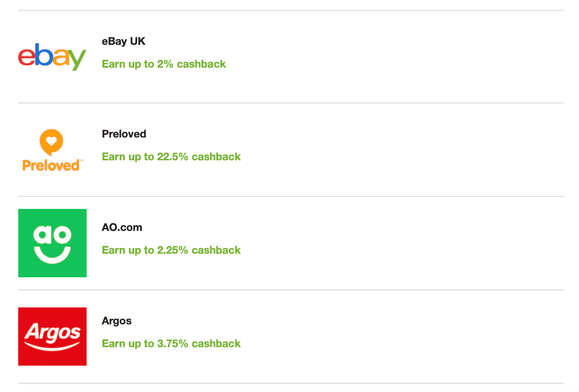Follow the Earn up to 2.25% cashback link
The height and width of the screenshot is (392, 579).
click(x=171, y=250)
